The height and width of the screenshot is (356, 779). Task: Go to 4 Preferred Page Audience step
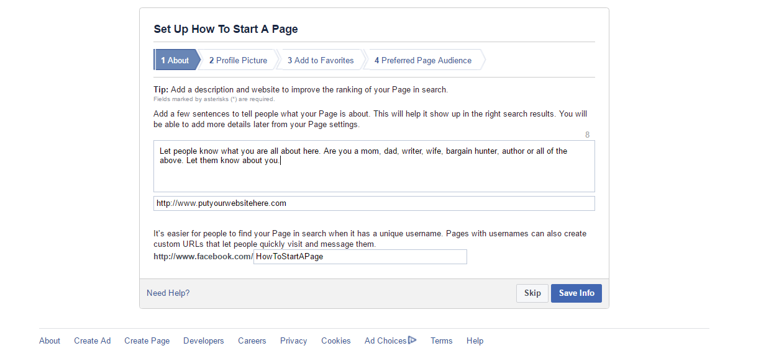pos(424,60)
